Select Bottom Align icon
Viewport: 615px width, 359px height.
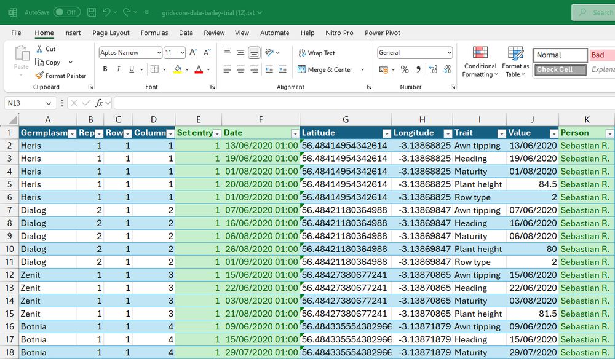point(254,52)
